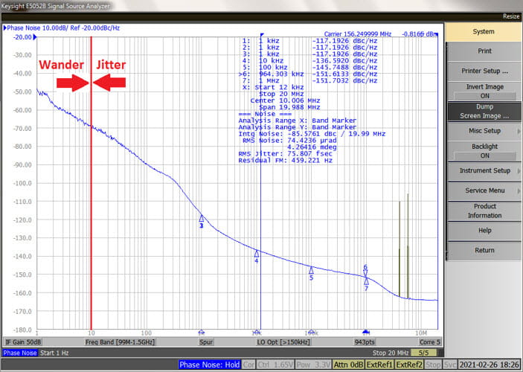
Task: Toggle Invert Image ON setting
Action: pos(484,91)
